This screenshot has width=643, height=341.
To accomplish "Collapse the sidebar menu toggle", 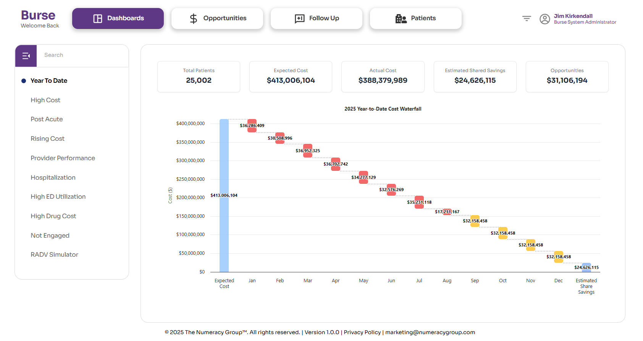I will click(x=26, y=56).
